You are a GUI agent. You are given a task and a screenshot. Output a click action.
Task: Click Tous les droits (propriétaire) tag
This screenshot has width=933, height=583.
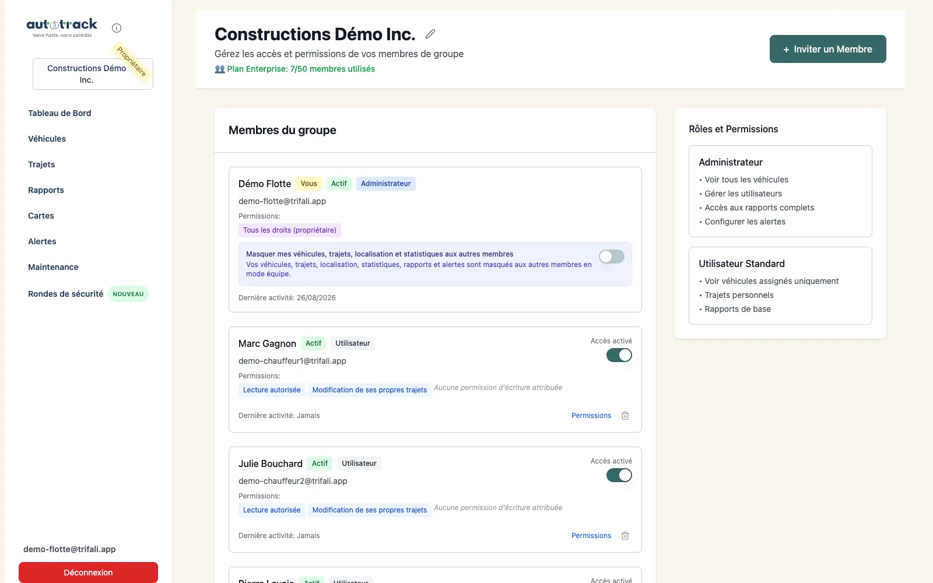point(290,230)
